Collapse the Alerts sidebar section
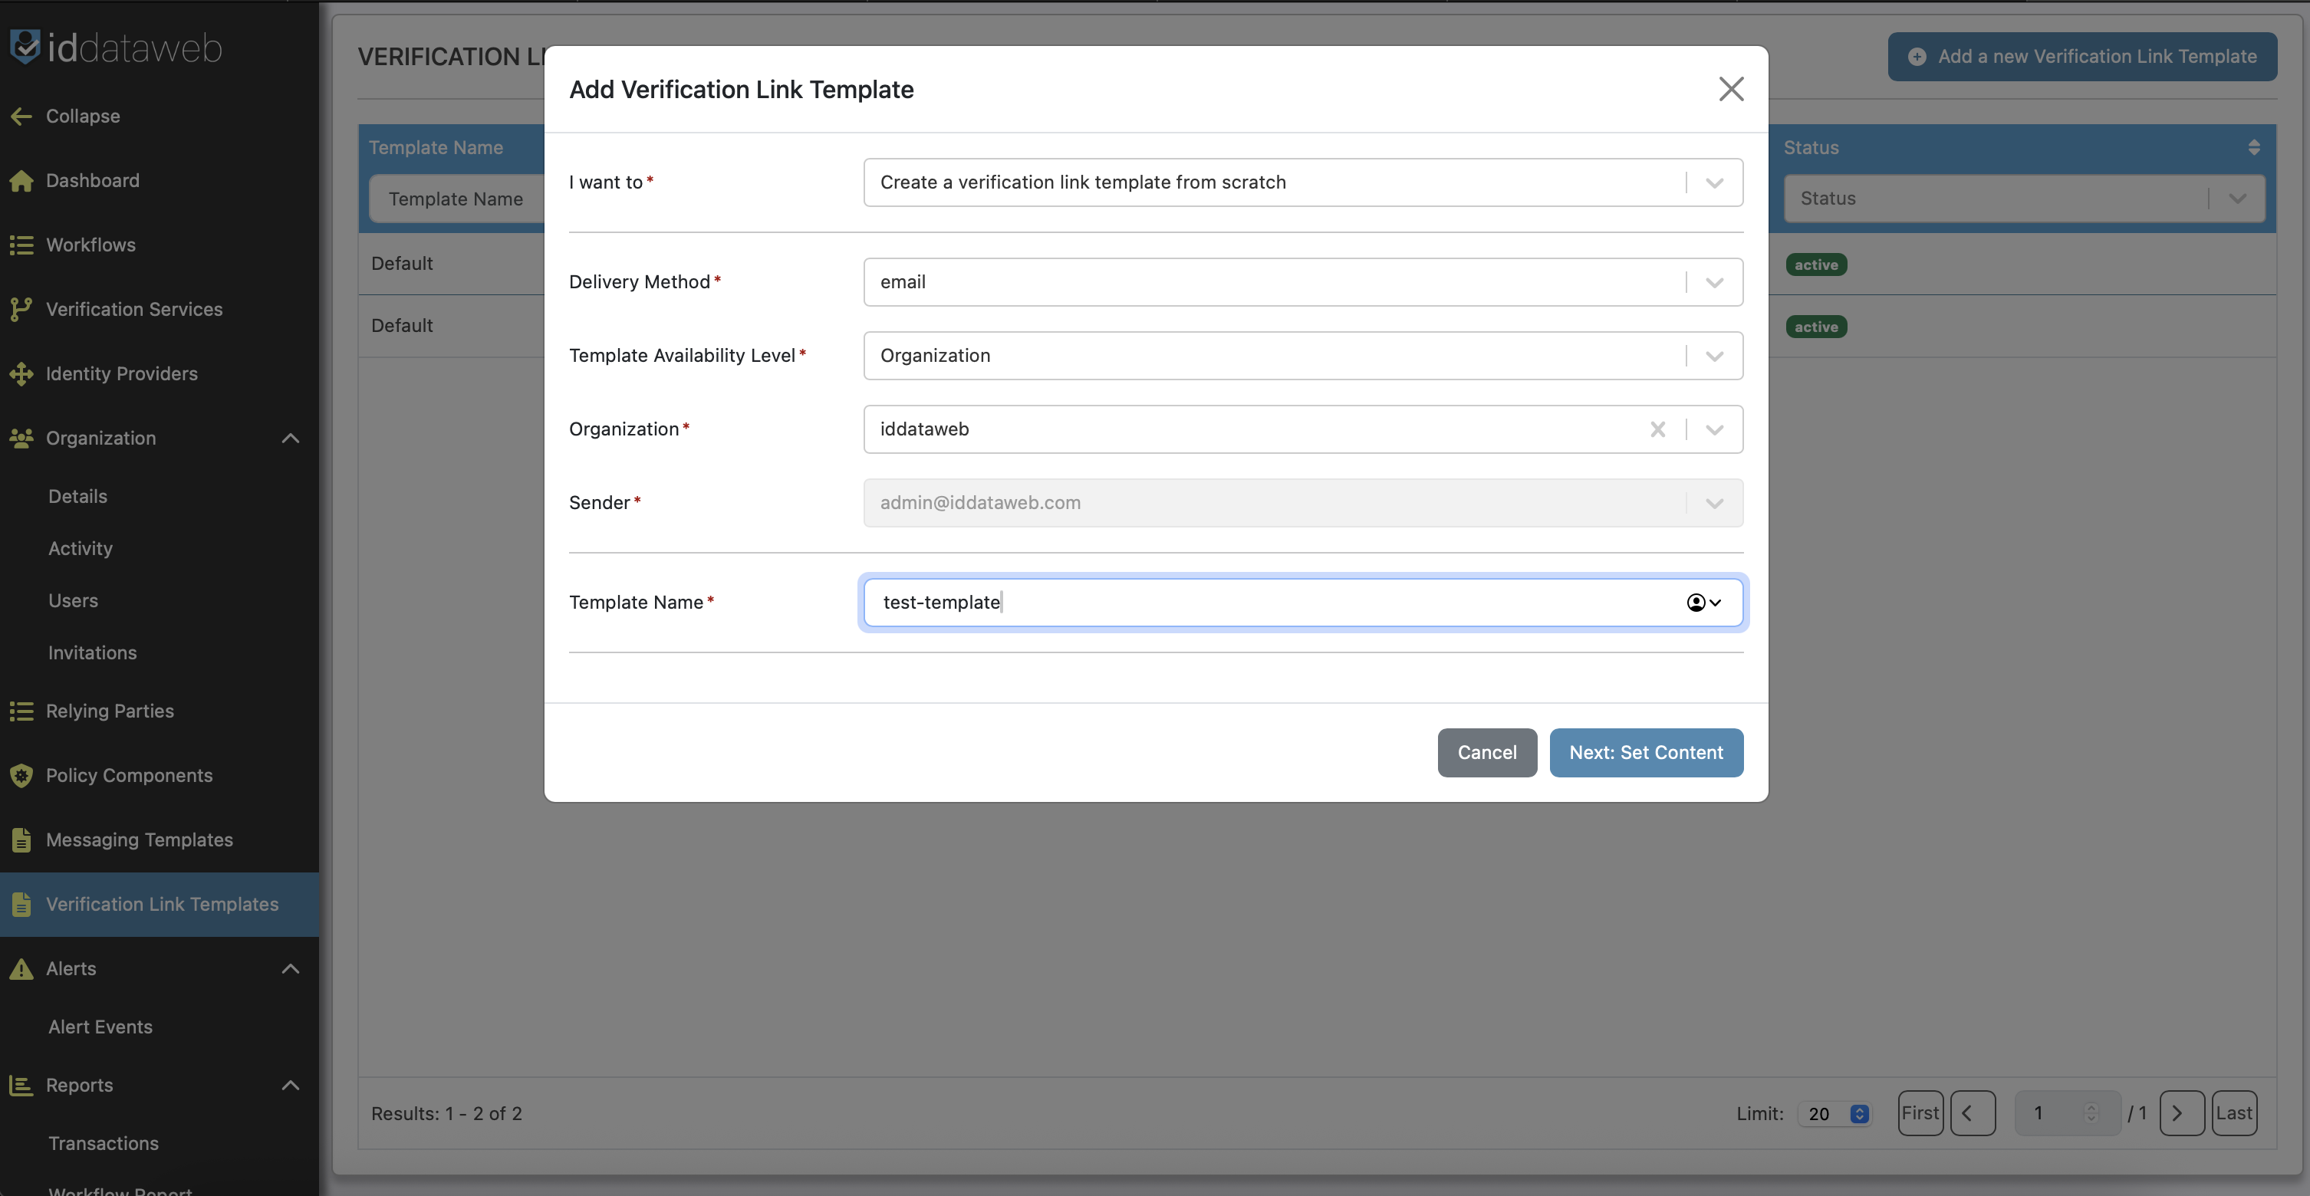This screenshot has height=1196, width=2310. tap(290, 968)
